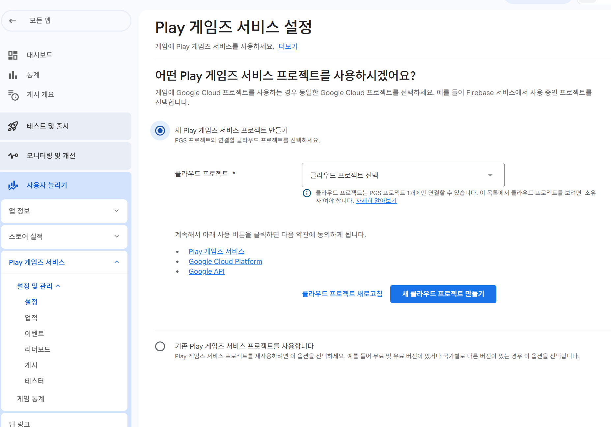Open 이벤트 in the sidebar
611x427 pixels.
(34, 334)
